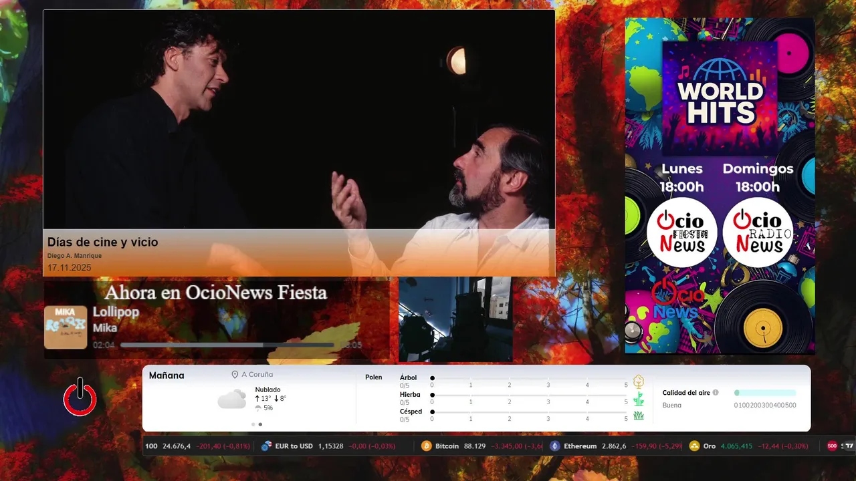856x481 pixels.
Task: Click the date 17.11.2025
Action: [x=69, y=268]
